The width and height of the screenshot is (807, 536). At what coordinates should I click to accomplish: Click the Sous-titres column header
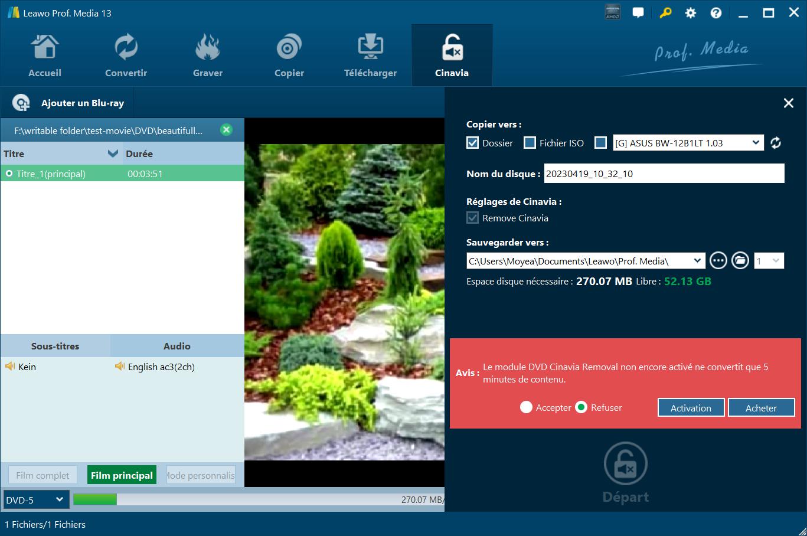[55, 346]
